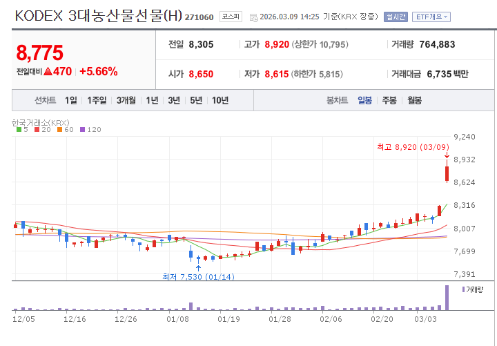This screenshot has height=346, width=497.
Task: Click the green 5-day moving average swatch
Action: coord(19,129)
